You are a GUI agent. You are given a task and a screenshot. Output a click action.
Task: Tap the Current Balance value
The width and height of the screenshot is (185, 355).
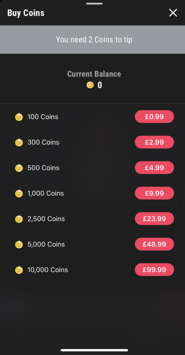pyautogui.click(x=100, y=85)
